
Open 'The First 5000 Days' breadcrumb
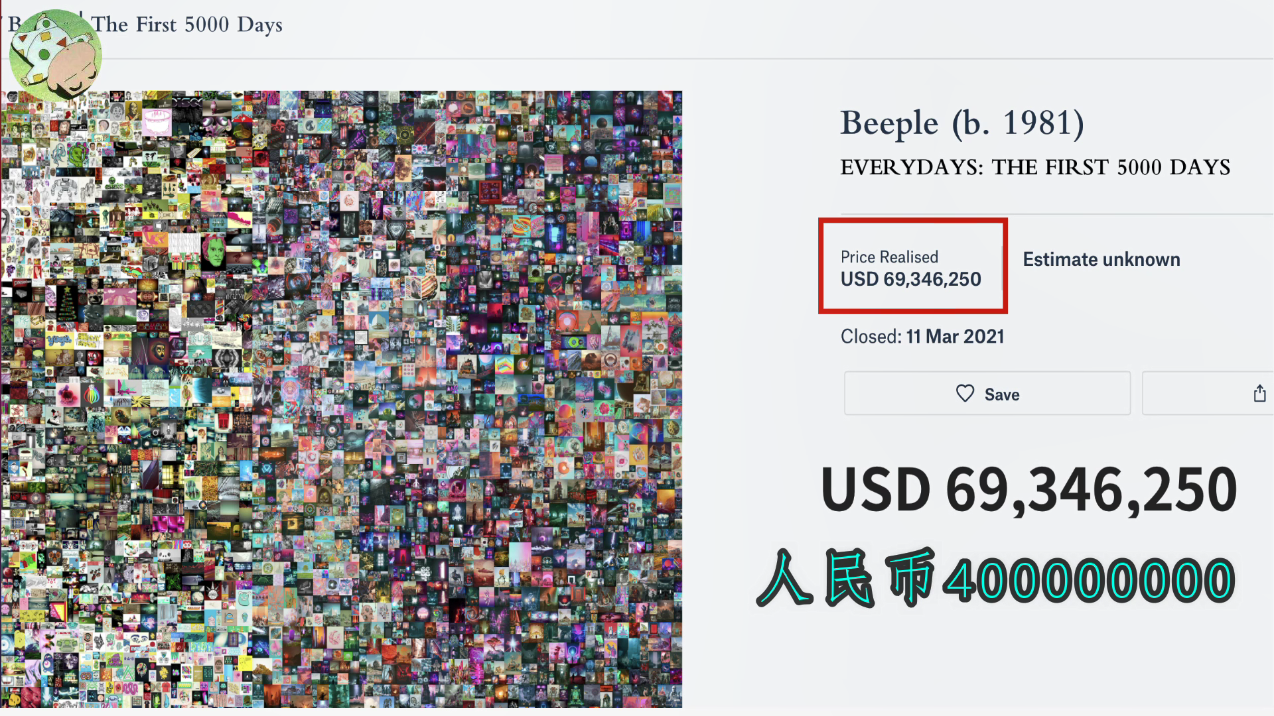tap(187, 25)
